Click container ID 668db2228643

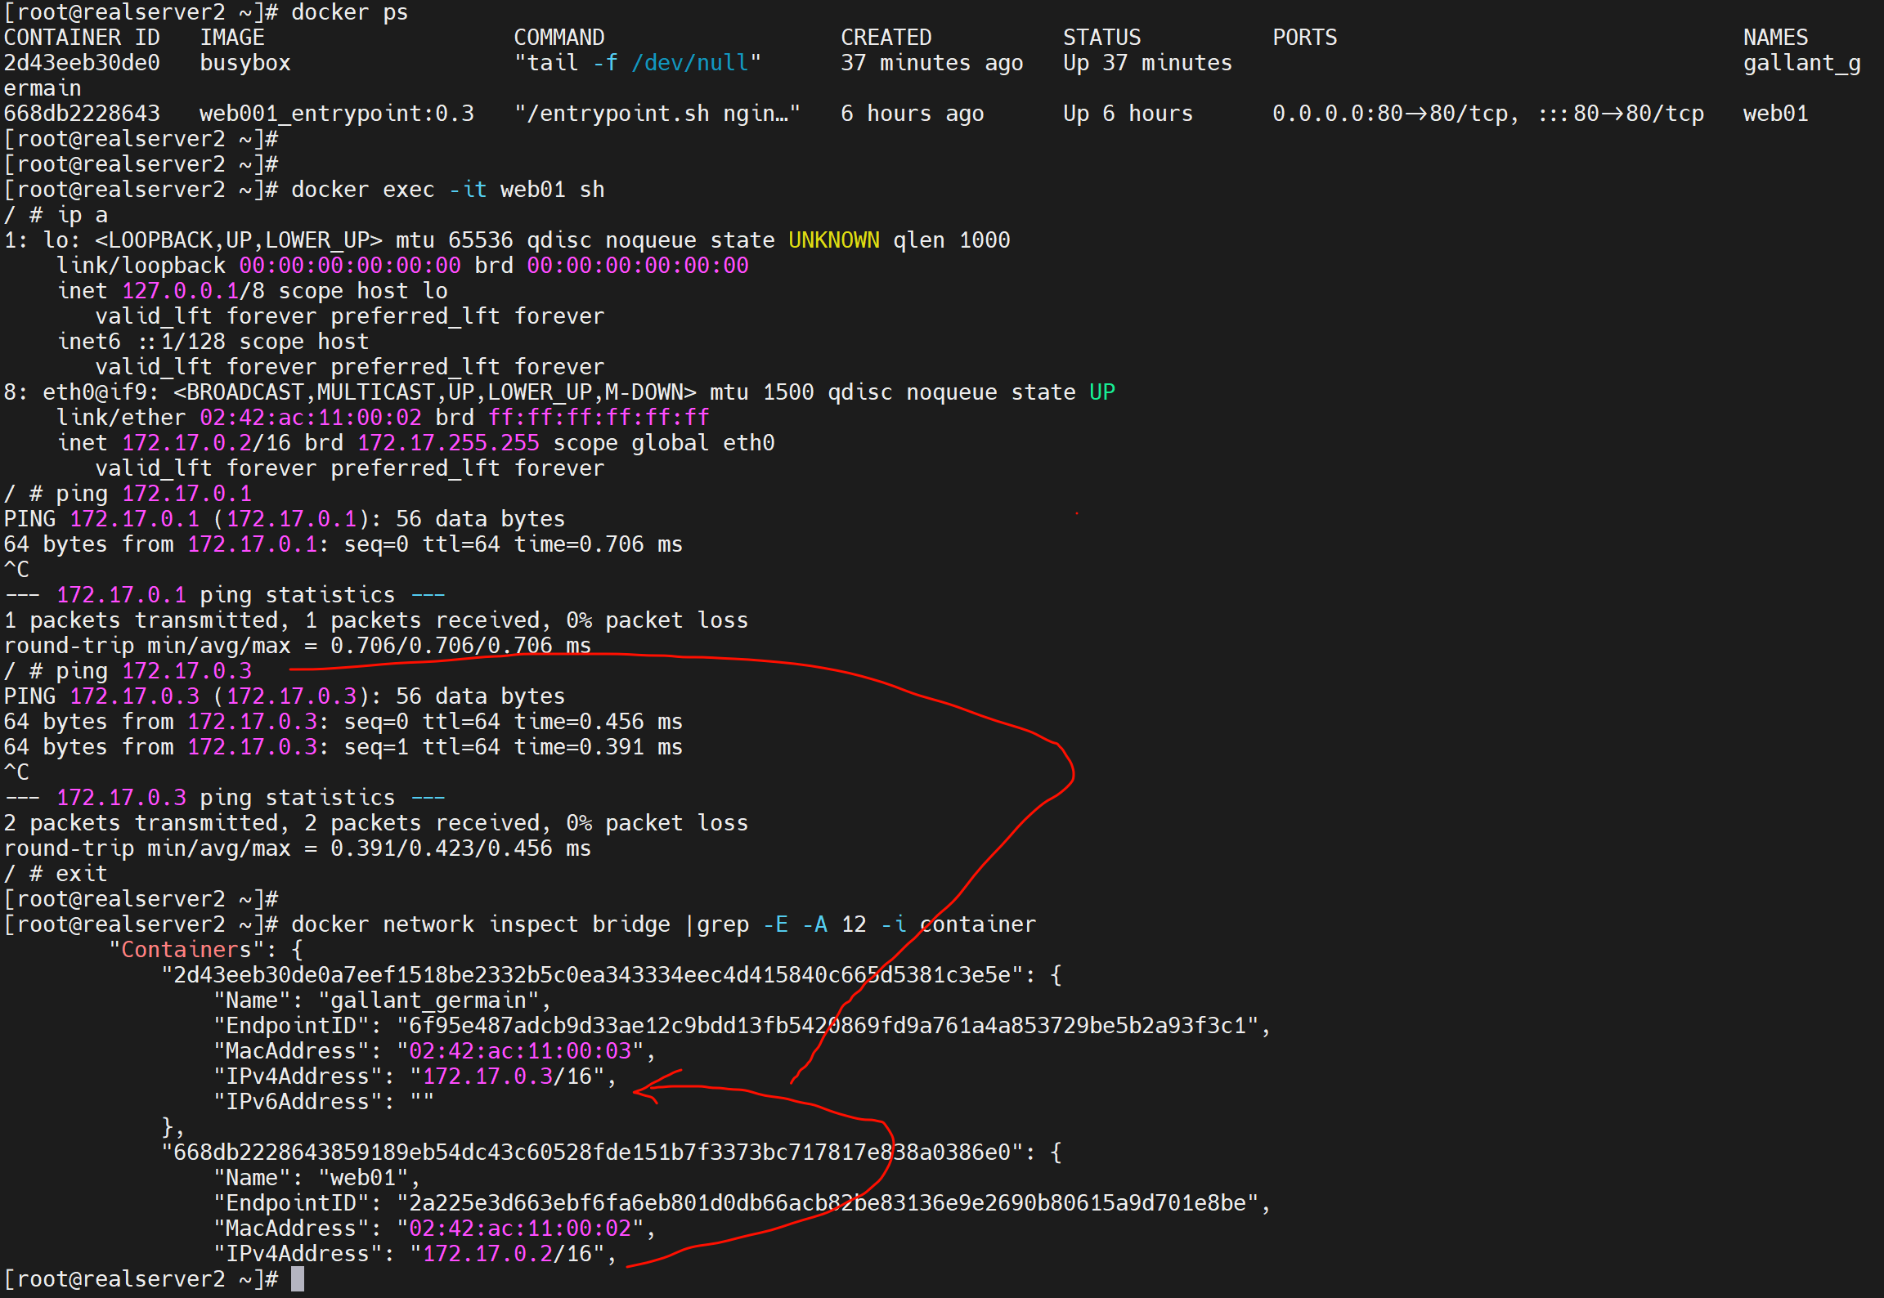point(82,114)
